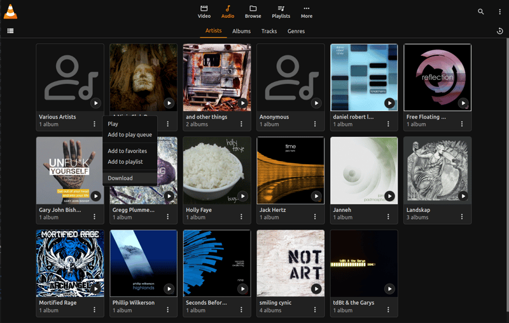The image size is (509, 323).
Task: Open Free Floating three-dot menu
Action: click(462, 124)
